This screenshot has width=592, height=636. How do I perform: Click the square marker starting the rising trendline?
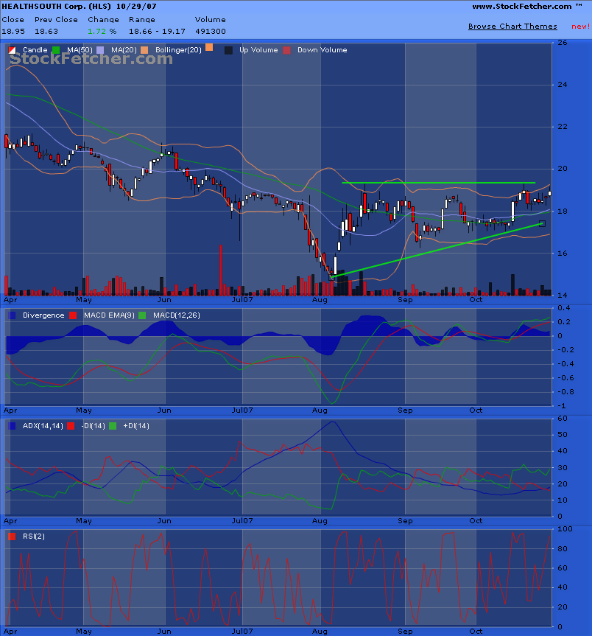point(332,277)
